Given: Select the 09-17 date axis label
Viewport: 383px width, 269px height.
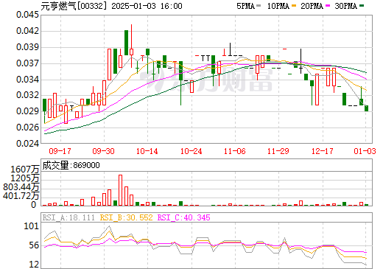Looking at the screenshot, I should click(x=60, y=151).
